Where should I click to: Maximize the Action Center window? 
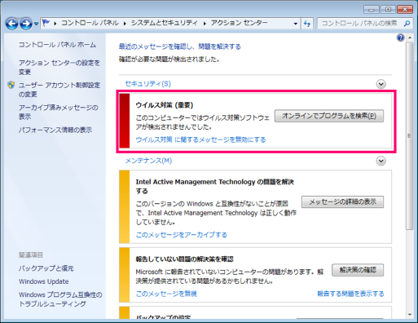coord(388,10)
